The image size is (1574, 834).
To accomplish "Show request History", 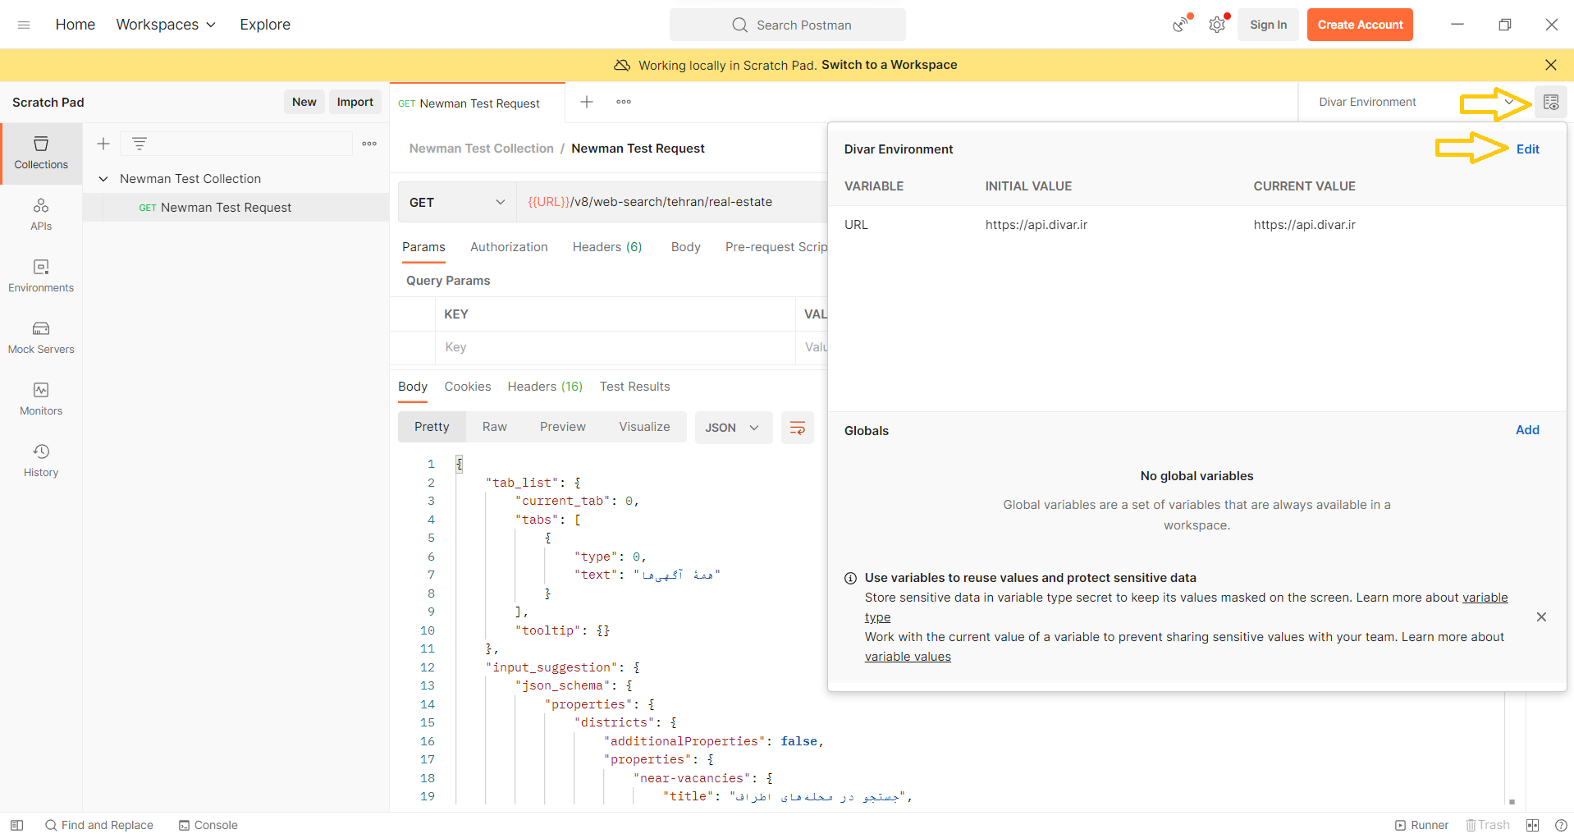I will coord(40,458).
